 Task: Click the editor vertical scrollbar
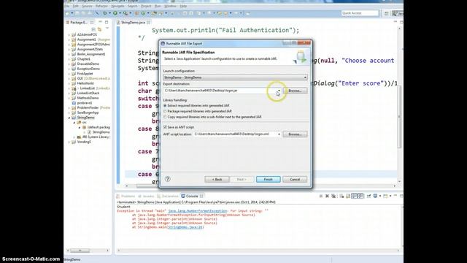click(399, 116)
